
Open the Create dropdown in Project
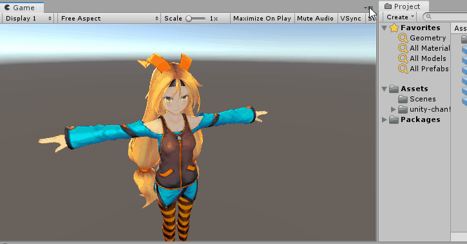pos(400,17)
